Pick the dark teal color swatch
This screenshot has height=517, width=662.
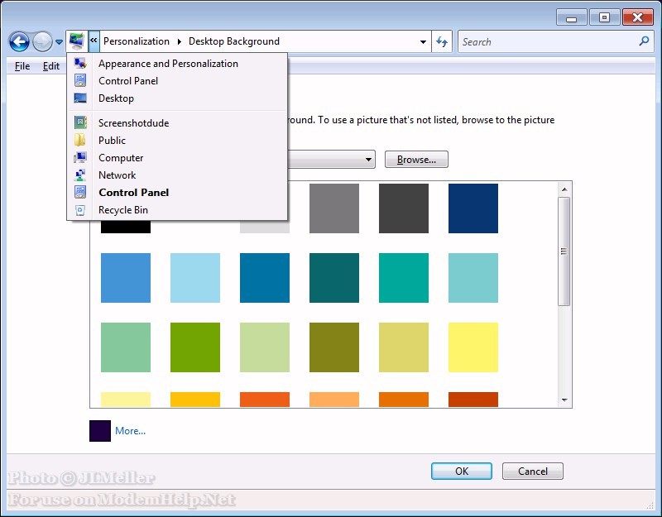click(334, 278)
